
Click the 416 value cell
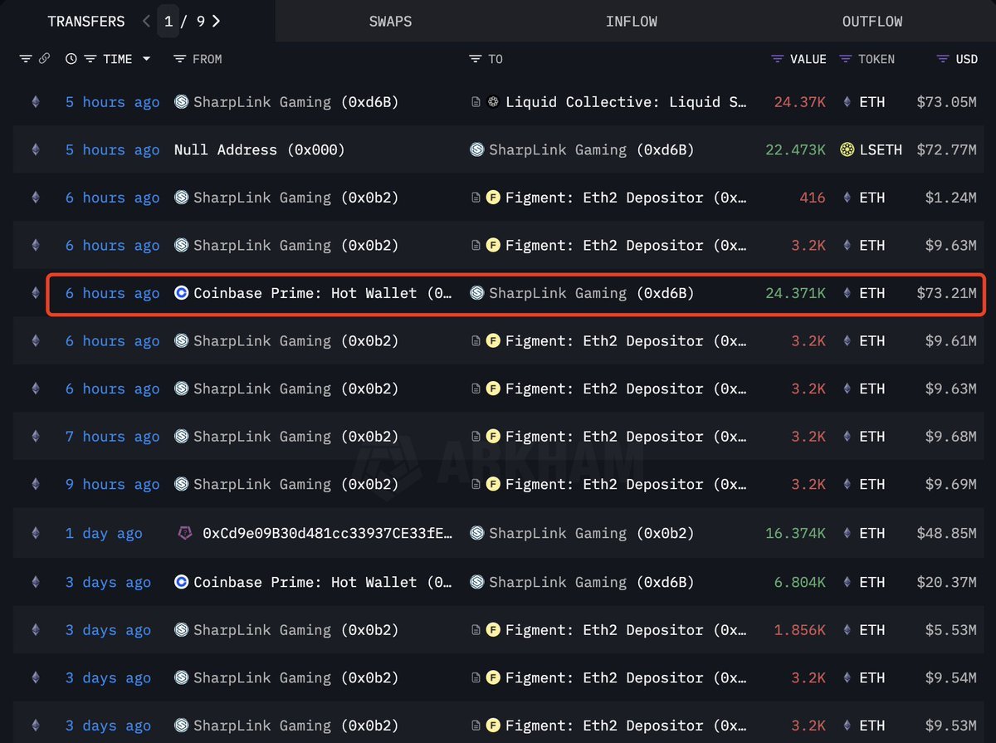[813, 198]
